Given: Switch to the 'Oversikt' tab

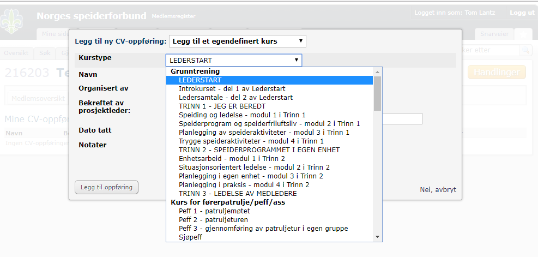Looking at the screenshot, I should click(x=16, y=53).
